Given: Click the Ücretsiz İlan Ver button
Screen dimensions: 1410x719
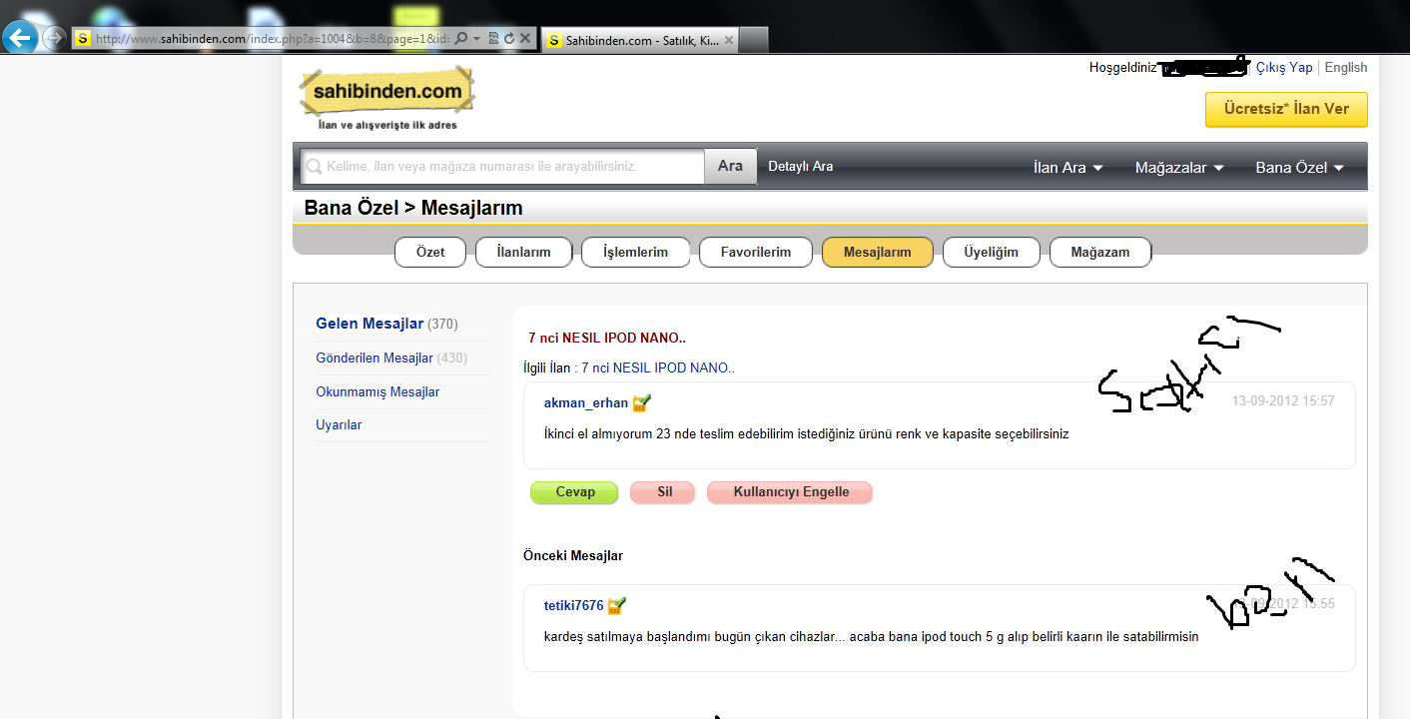Looking at the screenshot, I should pos(1286,110).
